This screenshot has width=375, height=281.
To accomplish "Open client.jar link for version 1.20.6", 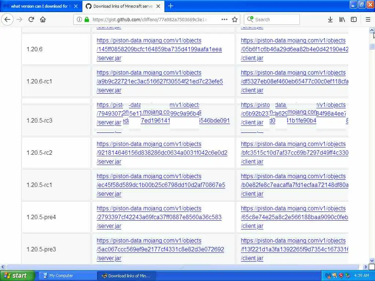I will click(294, 49).
